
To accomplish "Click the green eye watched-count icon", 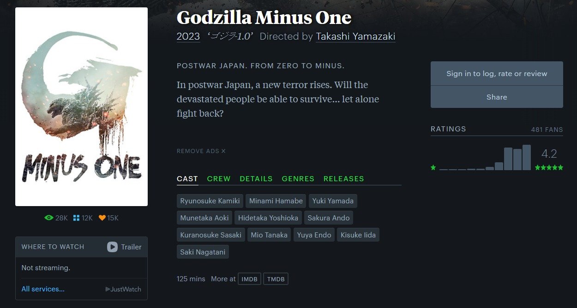I will [x=49, y=218].
